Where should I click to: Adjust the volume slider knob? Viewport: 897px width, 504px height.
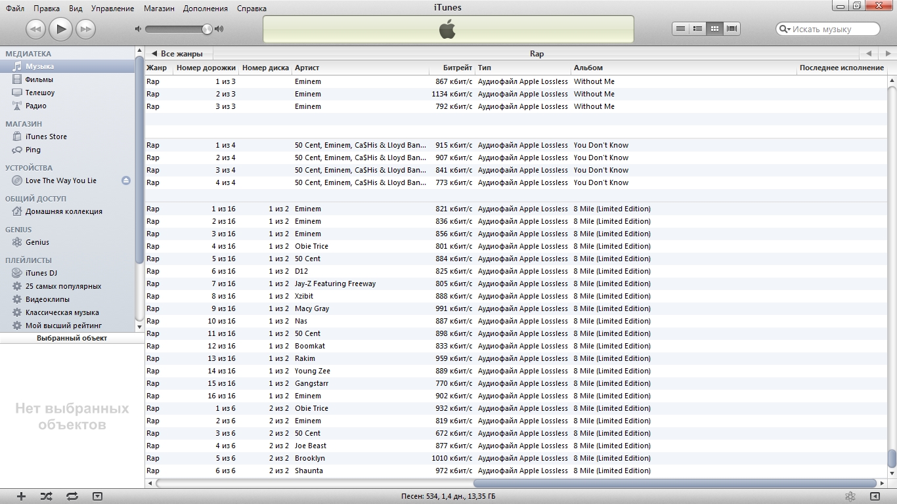(207, 29)
